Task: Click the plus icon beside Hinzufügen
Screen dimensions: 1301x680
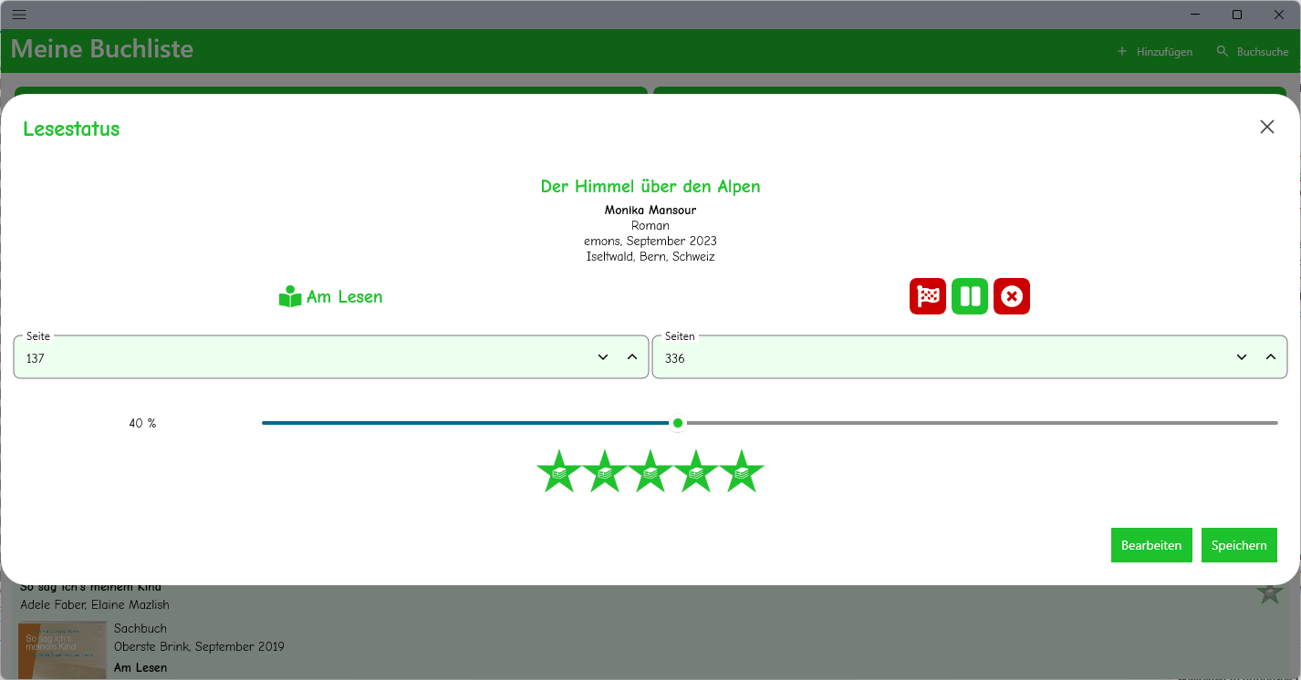Action: pyautogui.click(x=1122, y=51)
